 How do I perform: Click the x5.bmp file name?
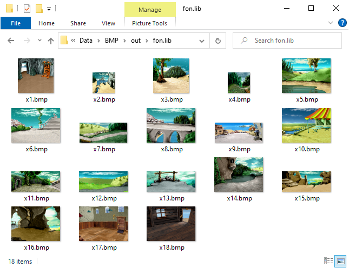point(307,99)
